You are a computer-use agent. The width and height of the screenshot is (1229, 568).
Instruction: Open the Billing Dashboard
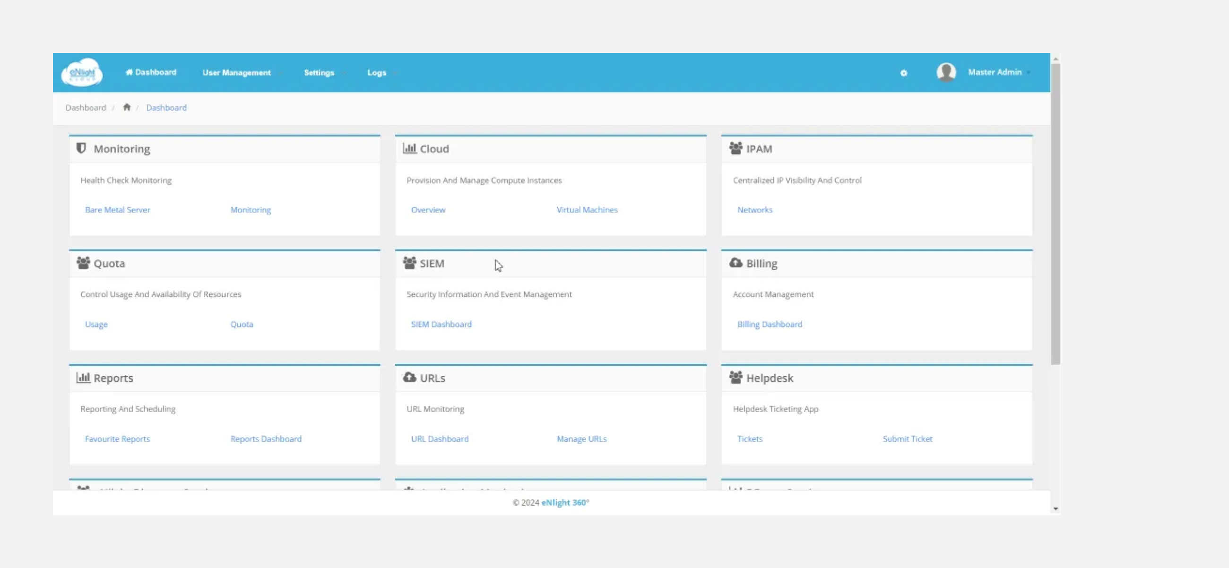click(x=770, y=324)
